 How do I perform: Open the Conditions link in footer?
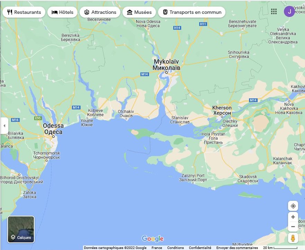tap(175, 248)
